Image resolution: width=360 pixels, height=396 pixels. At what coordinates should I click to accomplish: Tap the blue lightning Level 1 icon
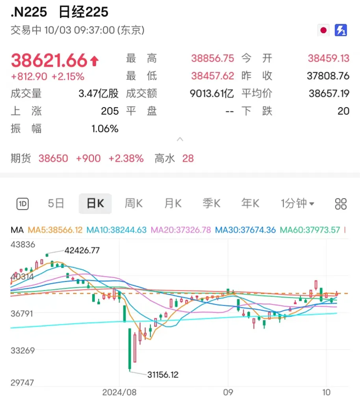pos(341,30)
